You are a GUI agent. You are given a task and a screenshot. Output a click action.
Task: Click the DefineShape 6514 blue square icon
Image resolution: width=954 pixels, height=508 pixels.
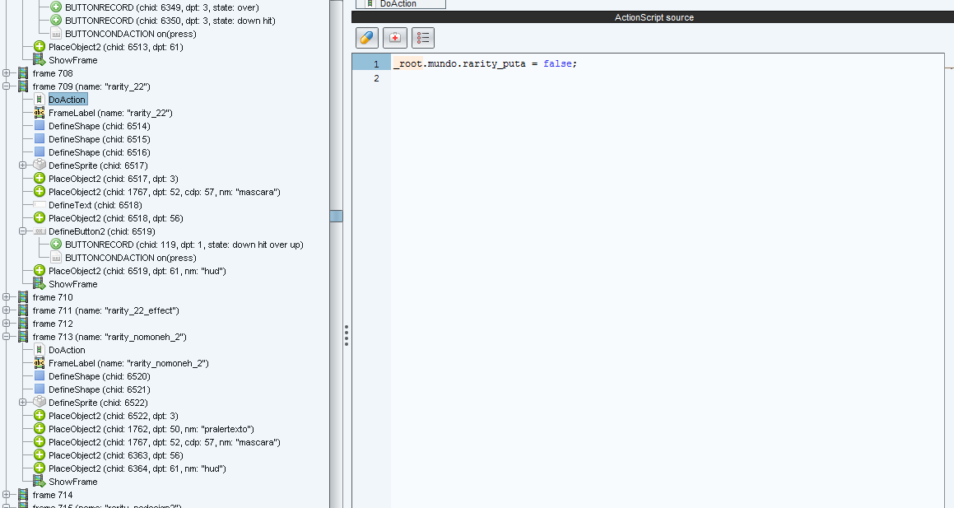coord(40,125)
